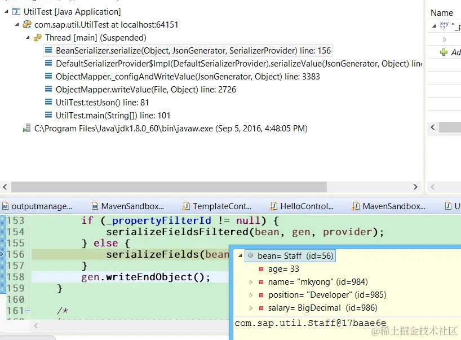The height and width of the screenshot is (340, 461).
Task: Select ObjectMapper.writeValue frame line 2726
Action: coord(146,90)
